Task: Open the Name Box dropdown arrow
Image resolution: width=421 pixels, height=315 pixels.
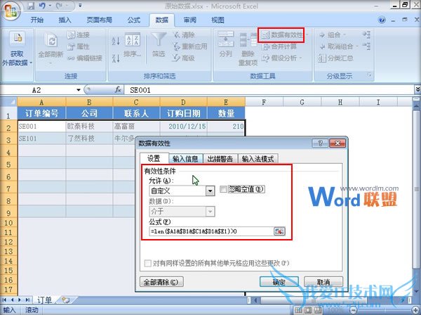Action: click(x=79, y=90)
